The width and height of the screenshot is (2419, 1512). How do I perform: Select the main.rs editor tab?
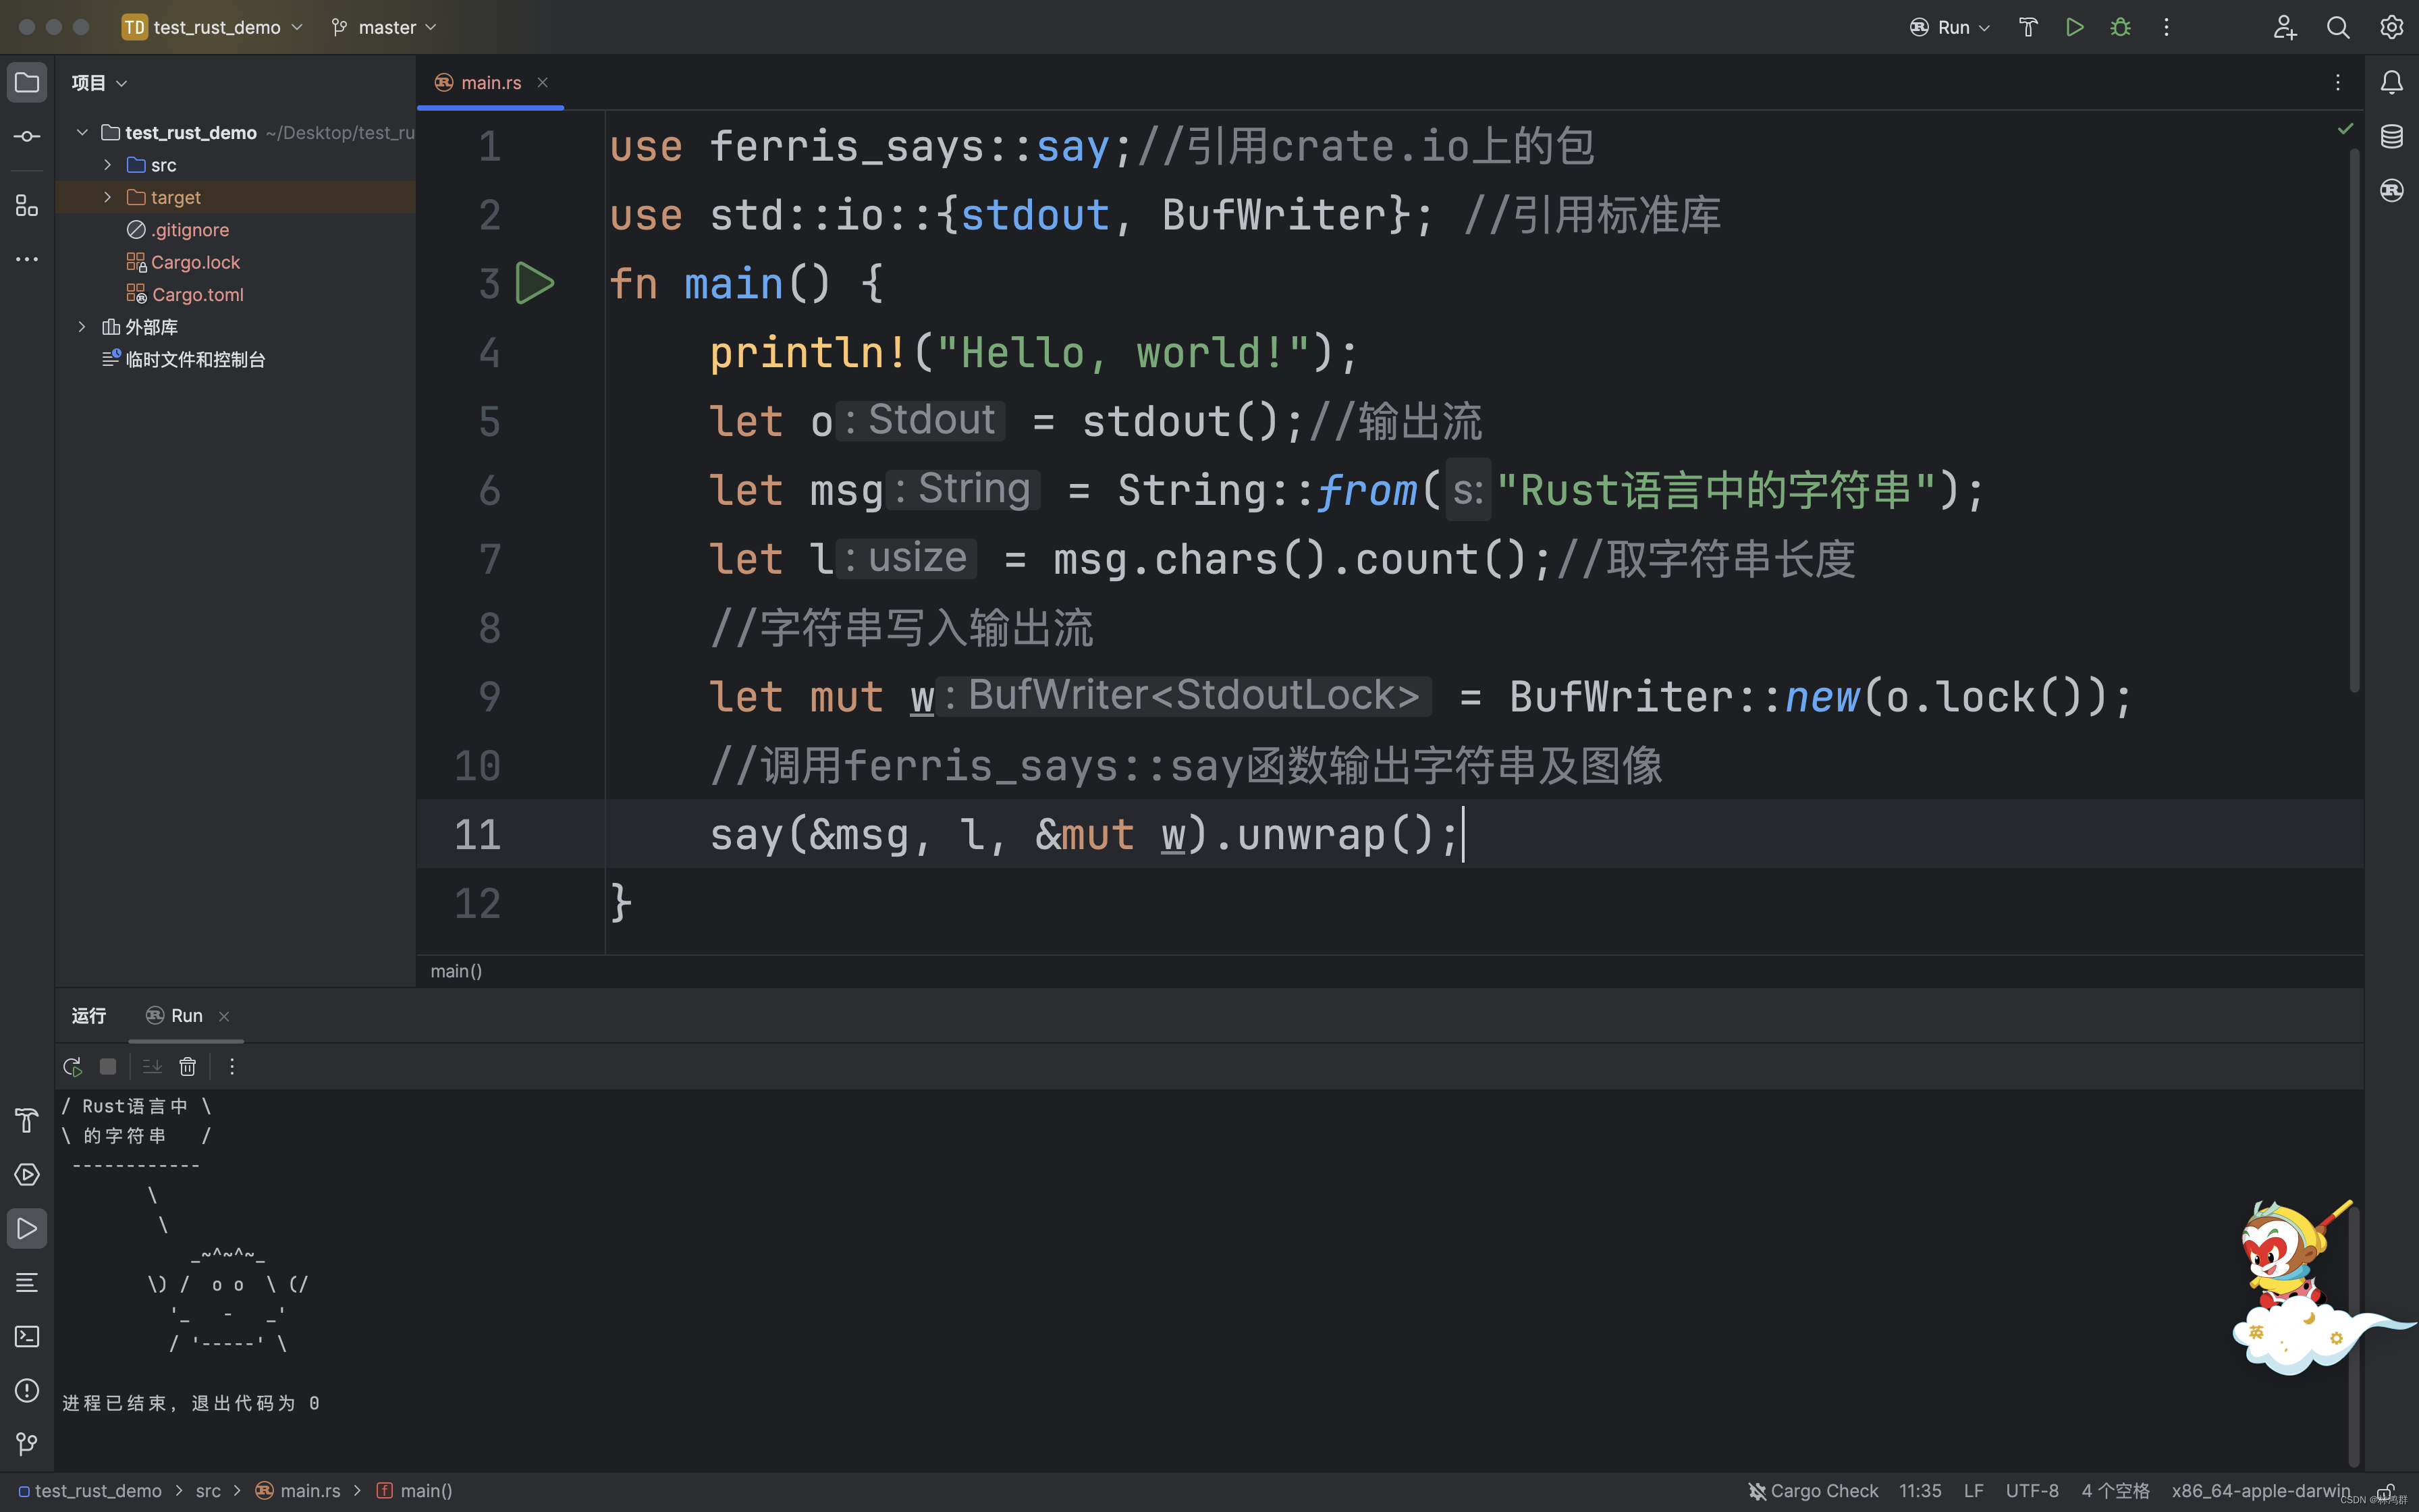[490, 82]
